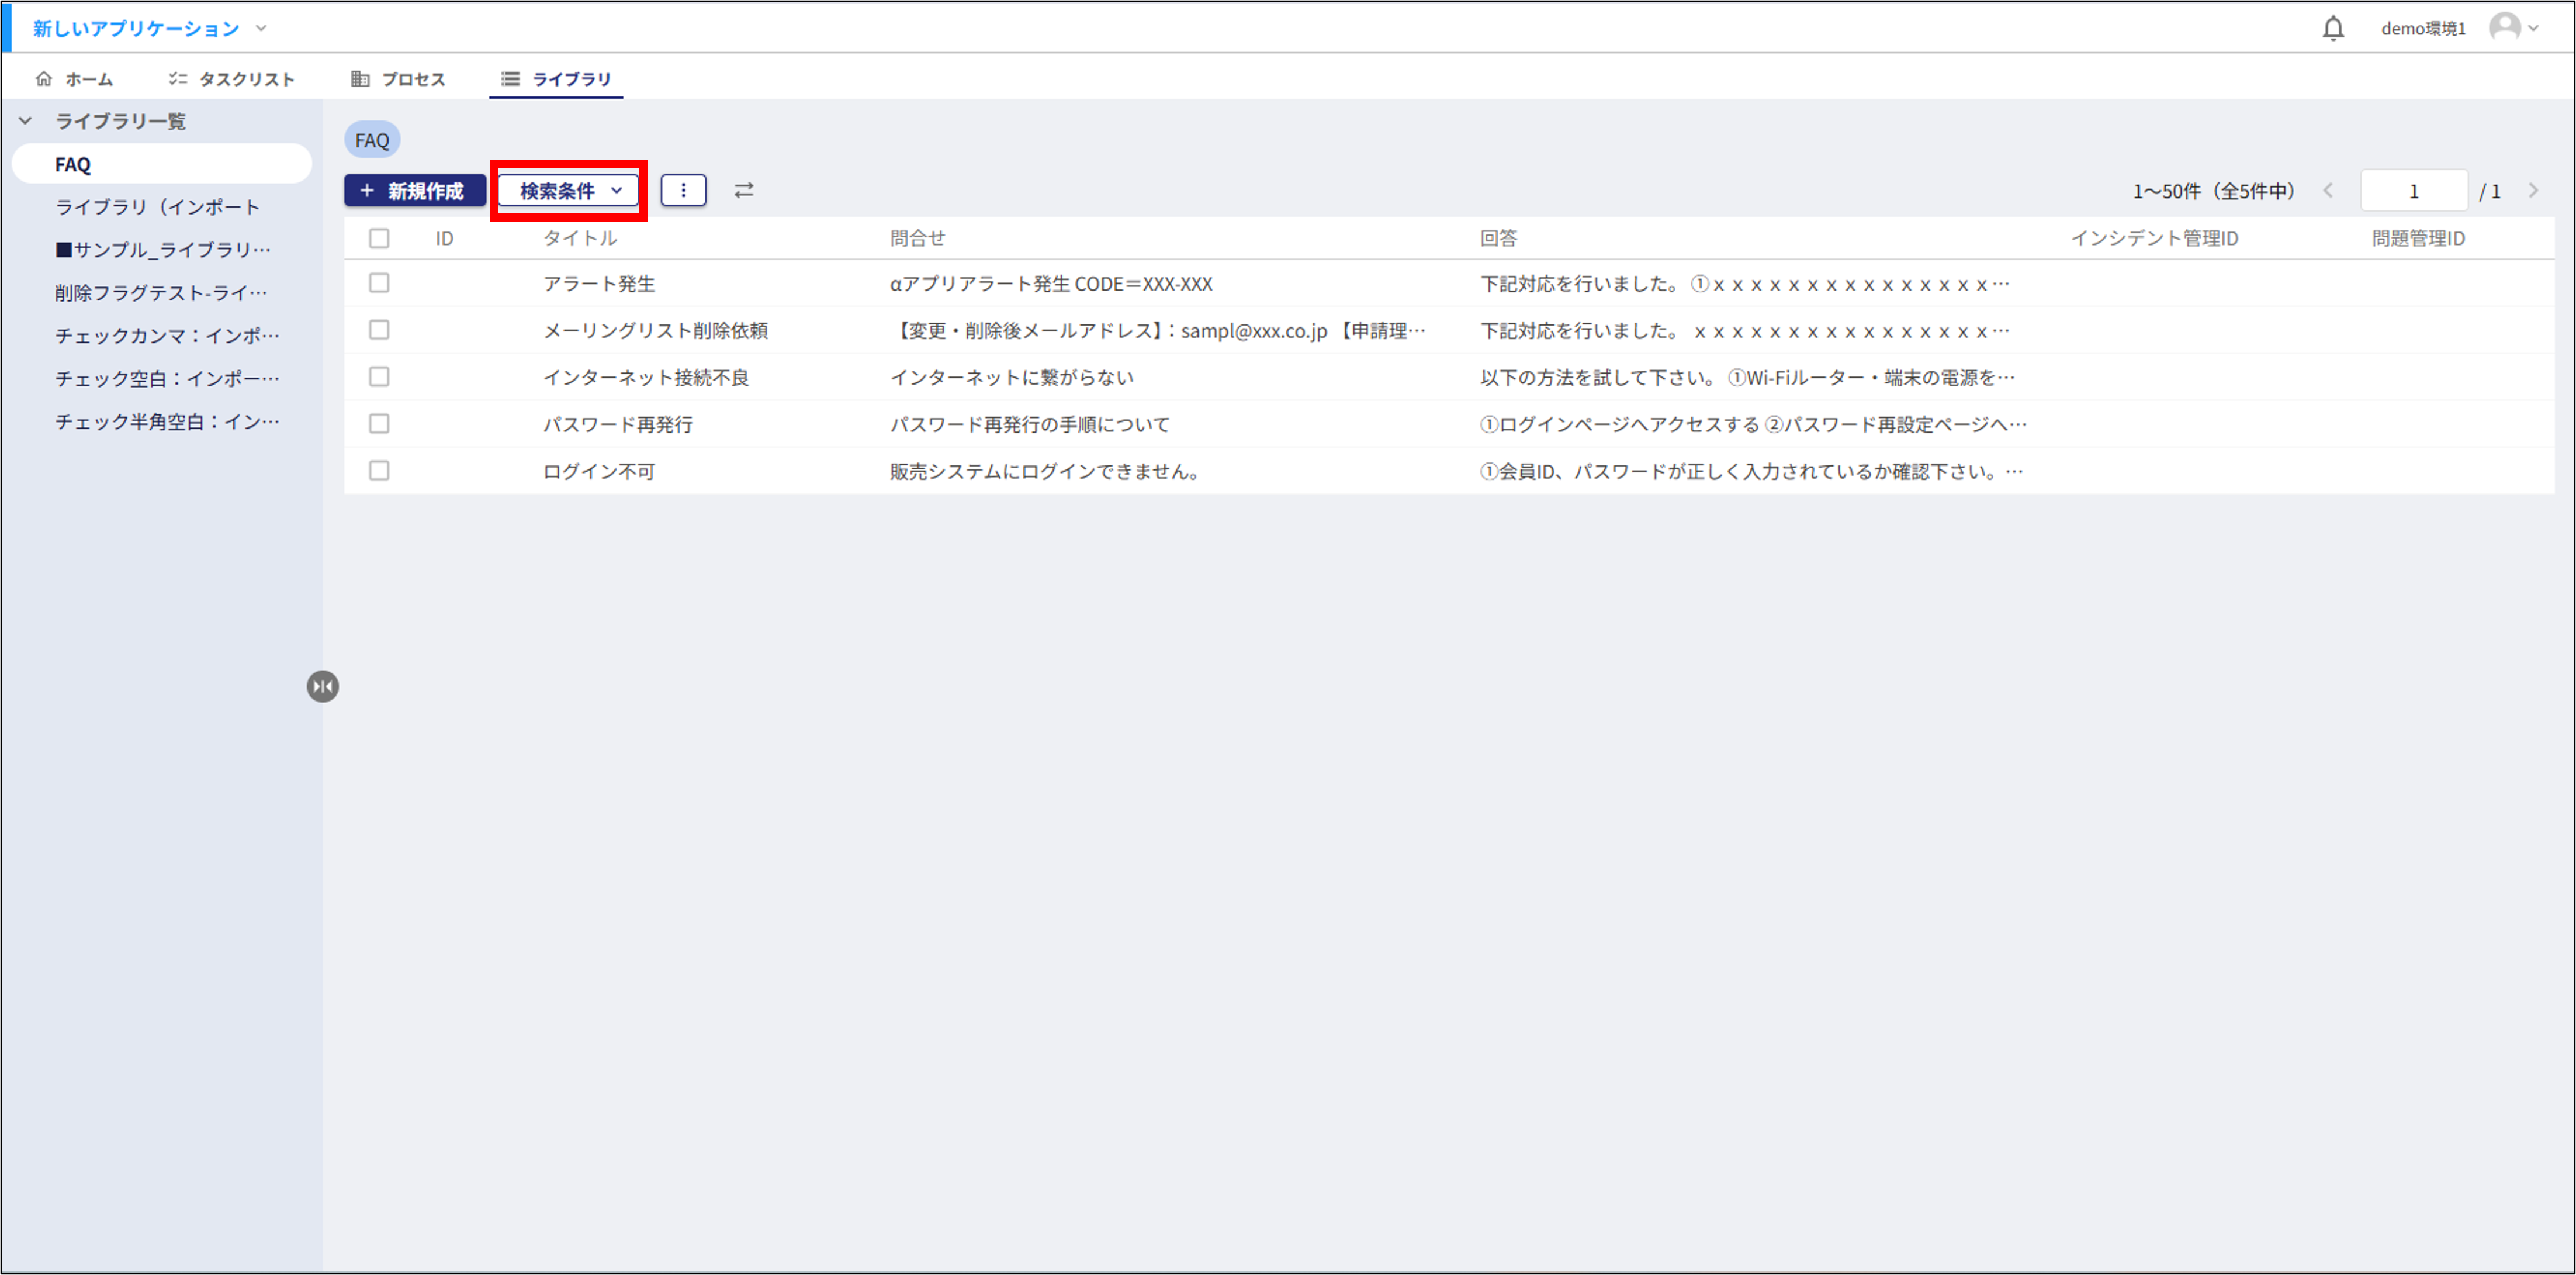Image resolution: width=2576 pixels, height=1275 pixels.
Task: Go to the next page with the right chevron
Action: (2533, 190)
